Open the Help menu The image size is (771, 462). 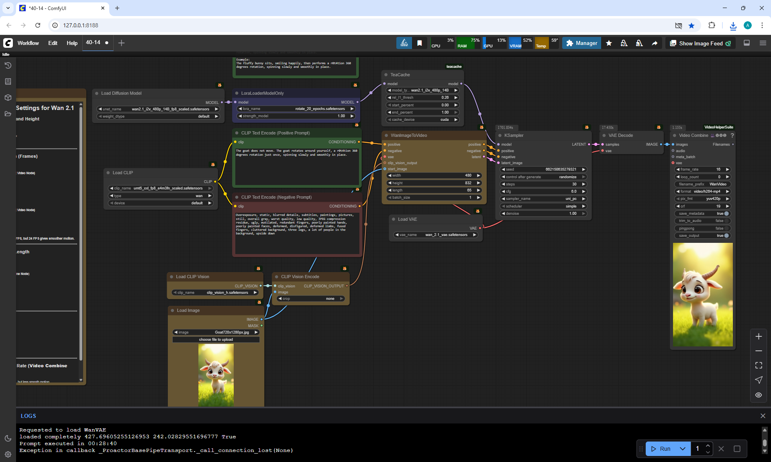(x=72, y=43)
